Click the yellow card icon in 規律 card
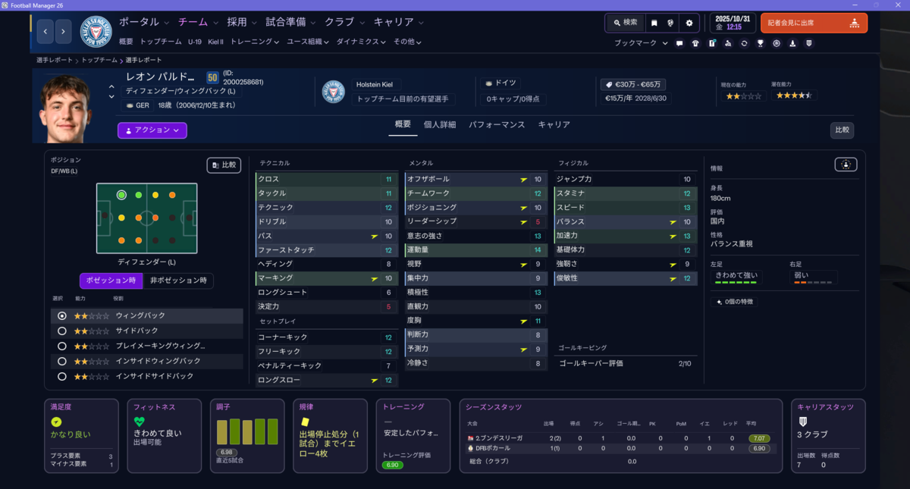910x489 pixels. [x=305, y=421]
